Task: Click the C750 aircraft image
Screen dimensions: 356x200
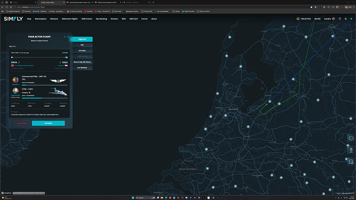Action: pos(58,92)
